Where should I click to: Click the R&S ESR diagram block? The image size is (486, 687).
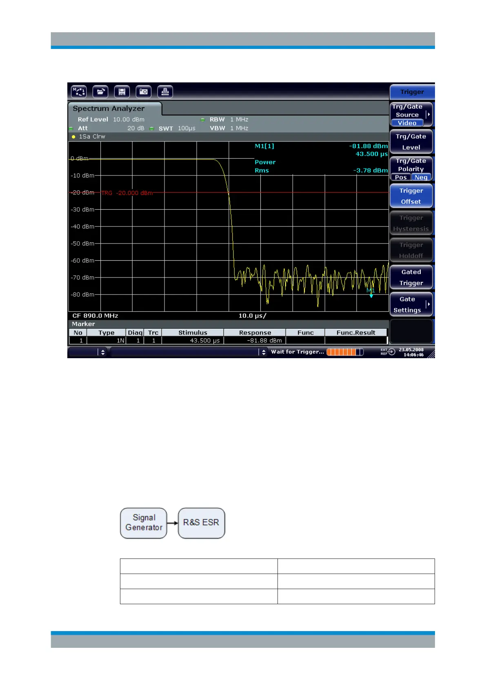[202, 523]
